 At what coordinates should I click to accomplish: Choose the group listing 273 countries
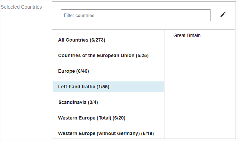82,40
